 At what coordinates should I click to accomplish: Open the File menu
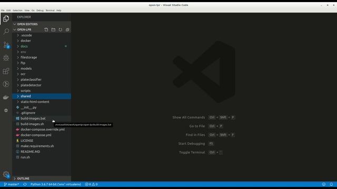click(x=3, y=10)
